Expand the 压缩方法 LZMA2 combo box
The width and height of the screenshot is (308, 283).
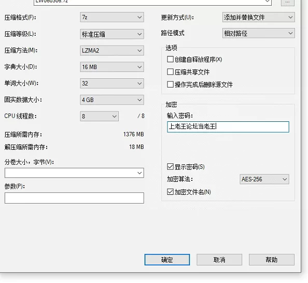pos(112,50)
